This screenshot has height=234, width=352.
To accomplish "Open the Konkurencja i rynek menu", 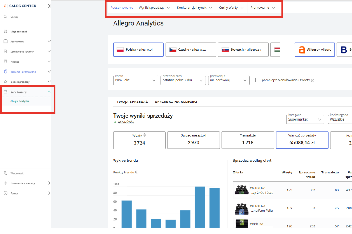I will tap(195, 8).
